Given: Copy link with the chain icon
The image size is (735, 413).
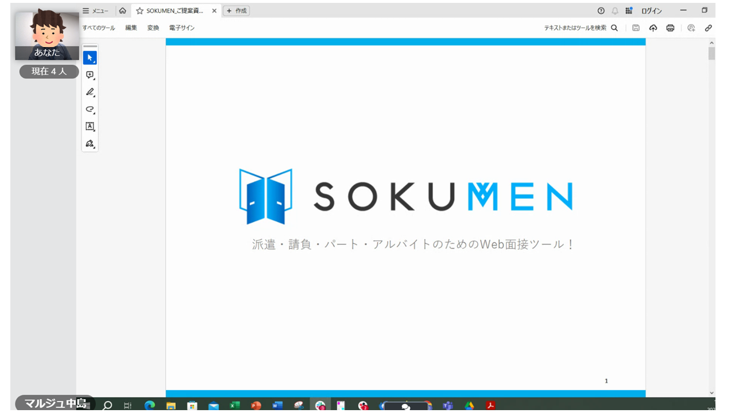Looking at the screenshot, I should [709, 28].
